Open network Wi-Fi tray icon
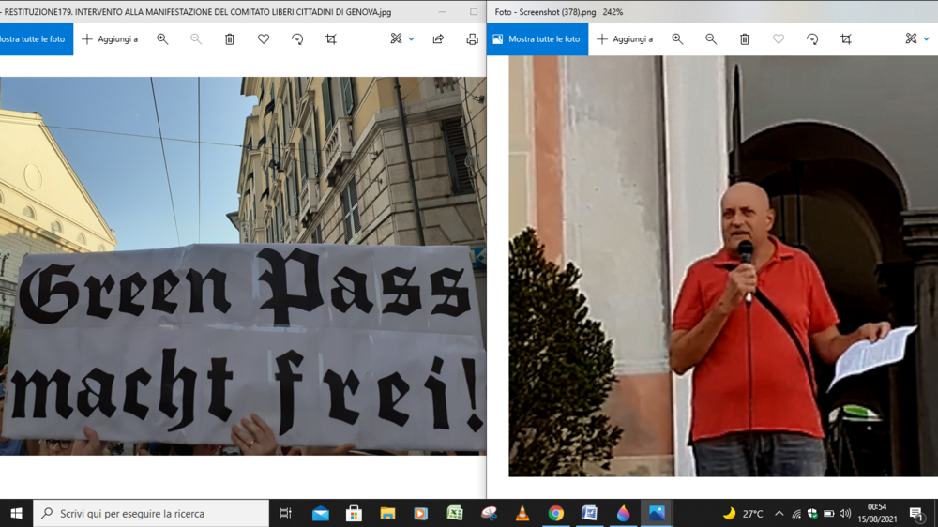 pos(796,513)
